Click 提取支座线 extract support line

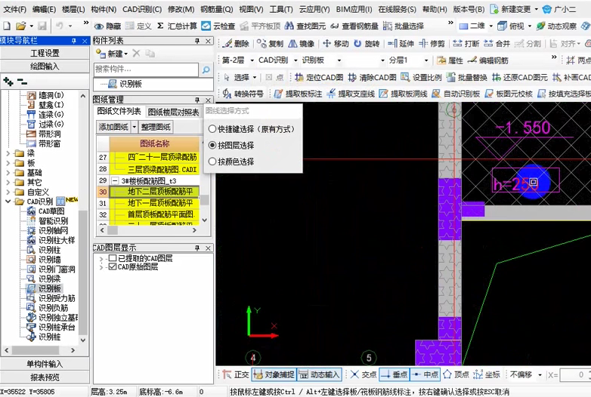[351, 94]
